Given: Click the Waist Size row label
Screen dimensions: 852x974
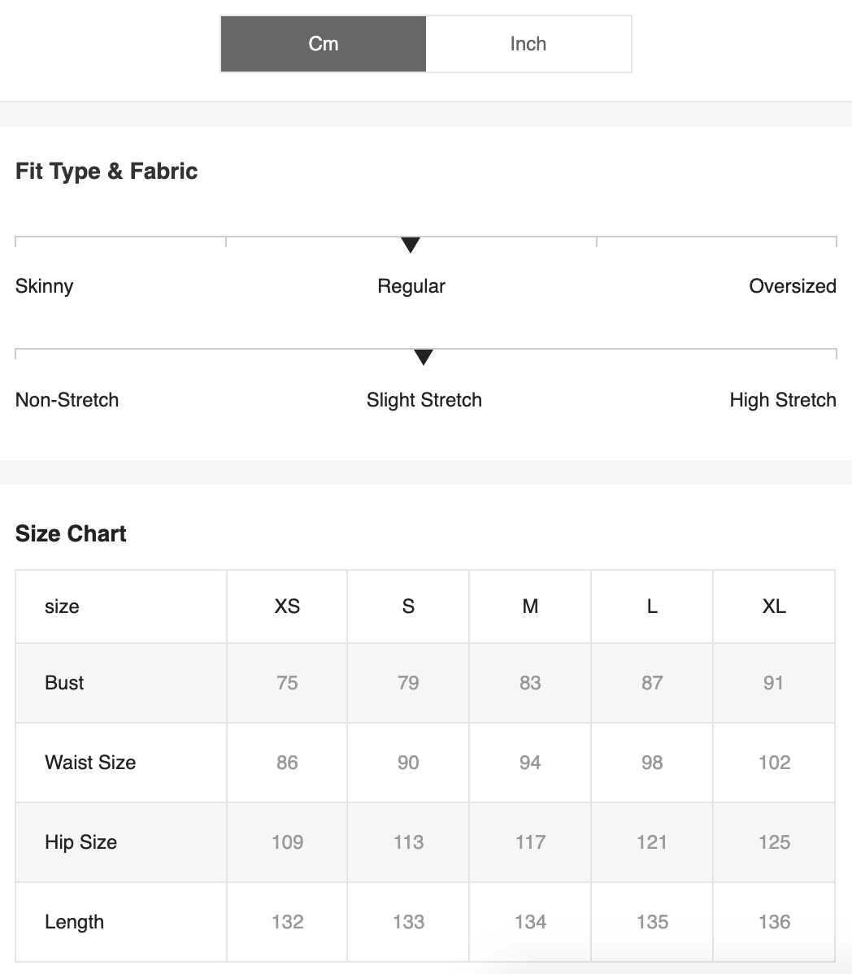Looking at the screenshot, I should [90, 763].
